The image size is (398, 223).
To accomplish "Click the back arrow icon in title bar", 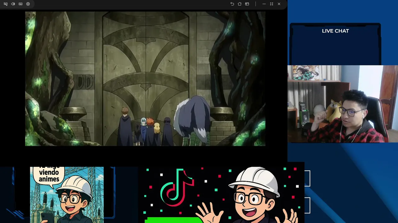I will coord(232,4).
